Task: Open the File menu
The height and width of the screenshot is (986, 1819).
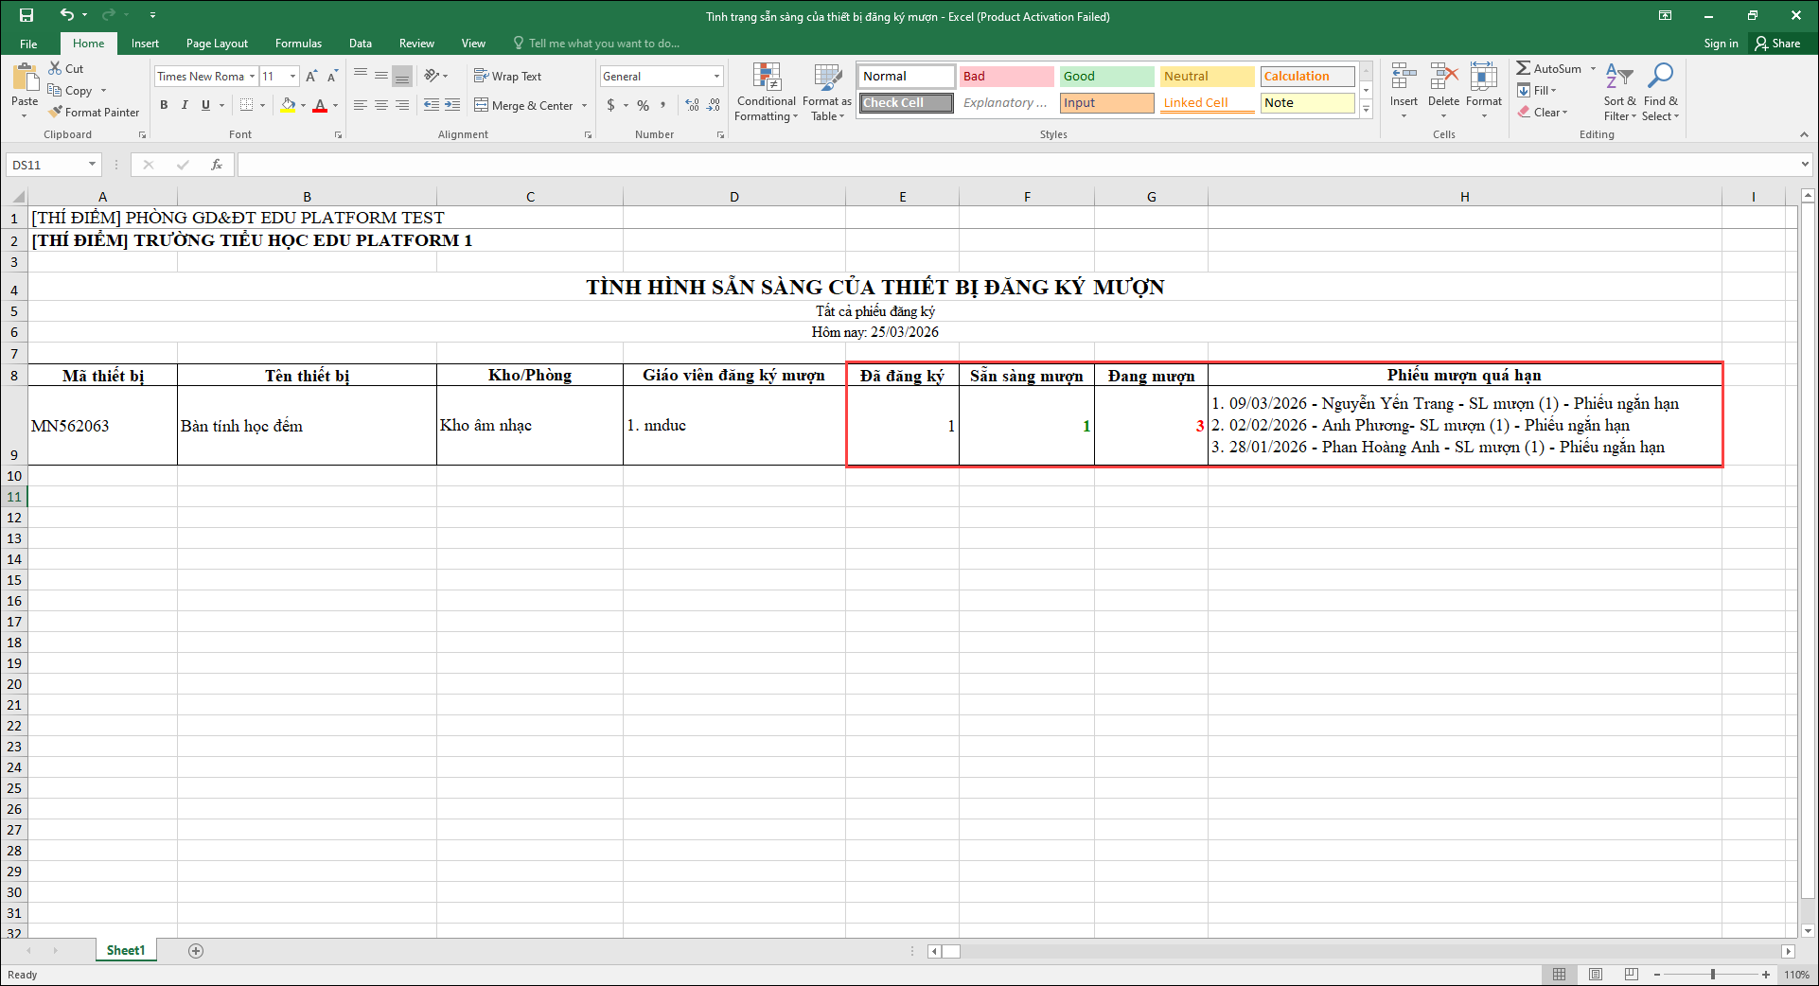Action: click(x=29, y=44)
